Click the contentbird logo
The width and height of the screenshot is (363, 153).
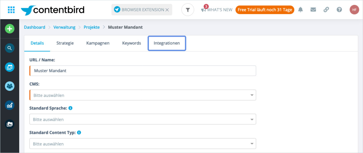(x=53, y=10)
